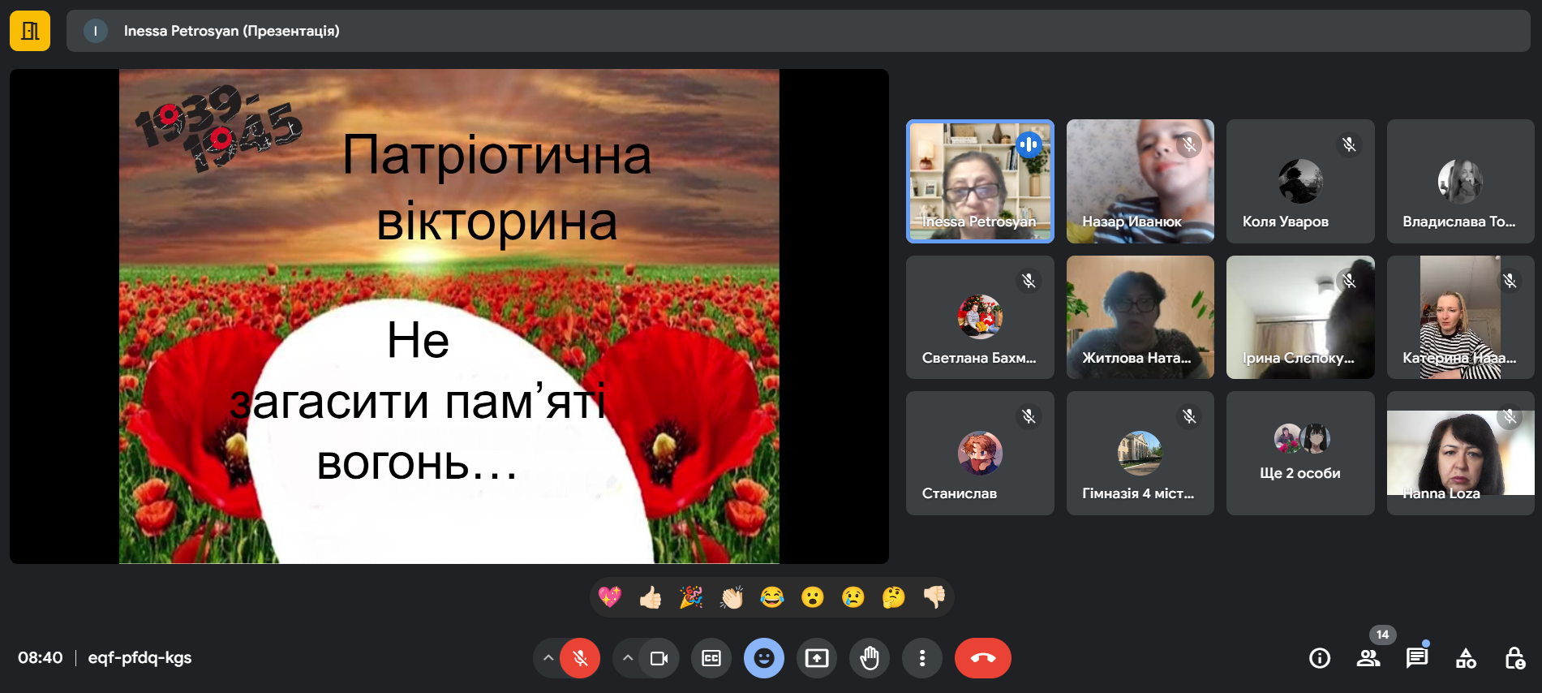1542x693 pixels.
Task: Expand video settings arrow beside camera
Action: coord(627,658)
